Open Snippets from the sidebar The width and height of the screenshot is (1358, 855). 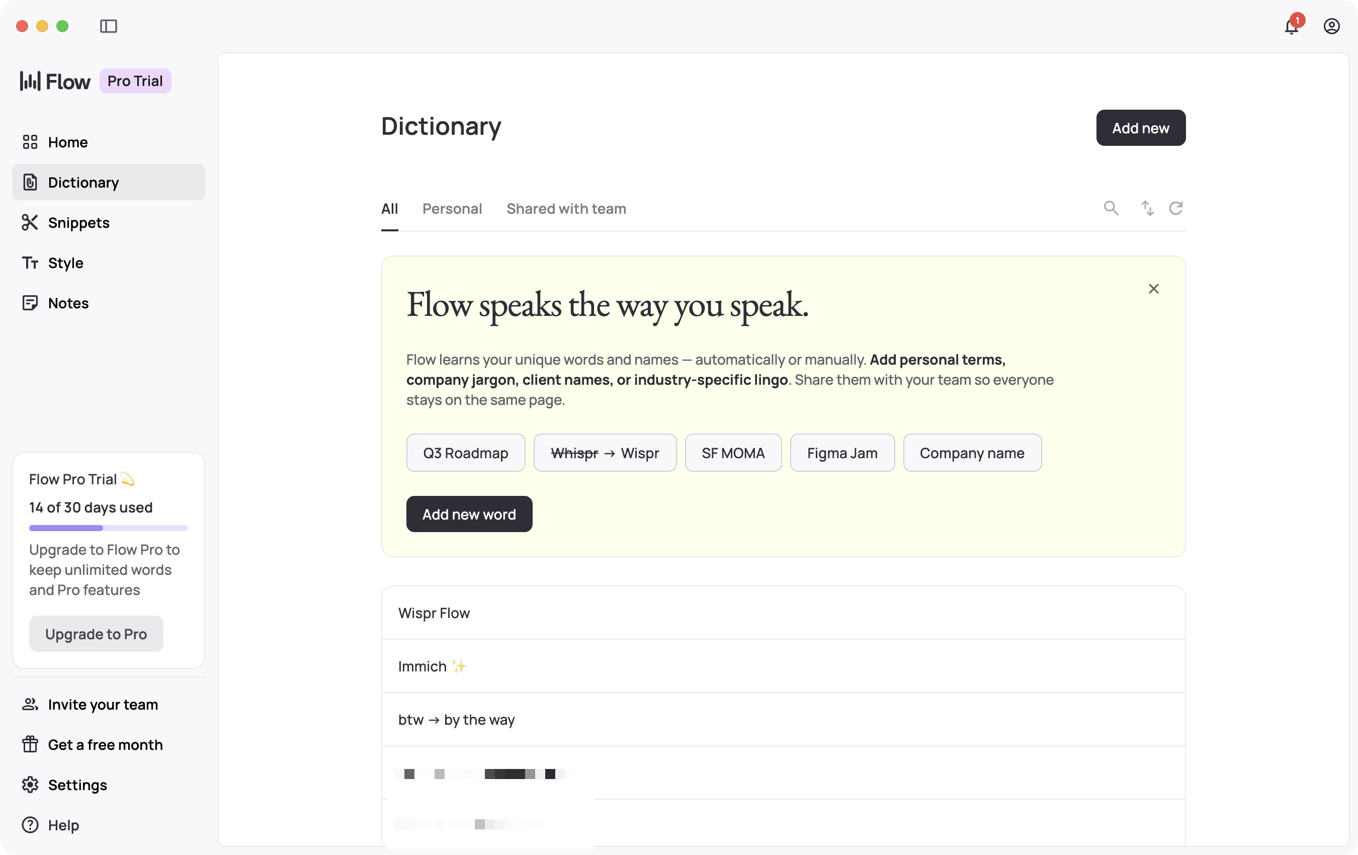click(x=78, y=223)
